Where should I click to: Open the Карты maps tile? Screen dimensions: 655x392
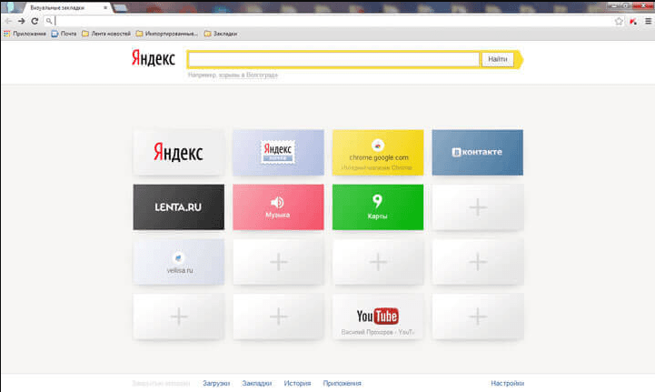click(x=378, y=206)
